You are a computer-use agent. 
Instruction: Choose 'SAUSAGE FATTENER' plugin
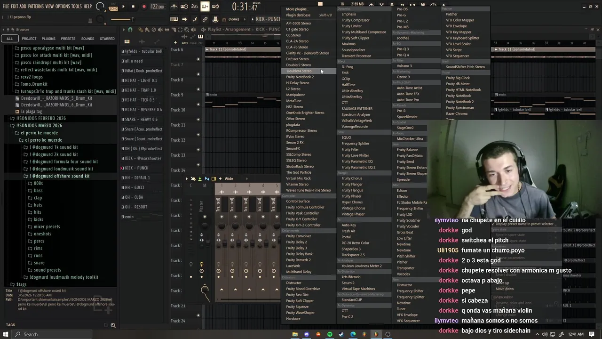tap(357, 109)
